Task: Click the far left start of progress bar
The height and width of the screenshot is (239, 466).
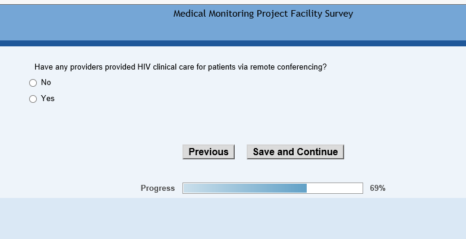Action: (185, 188)
